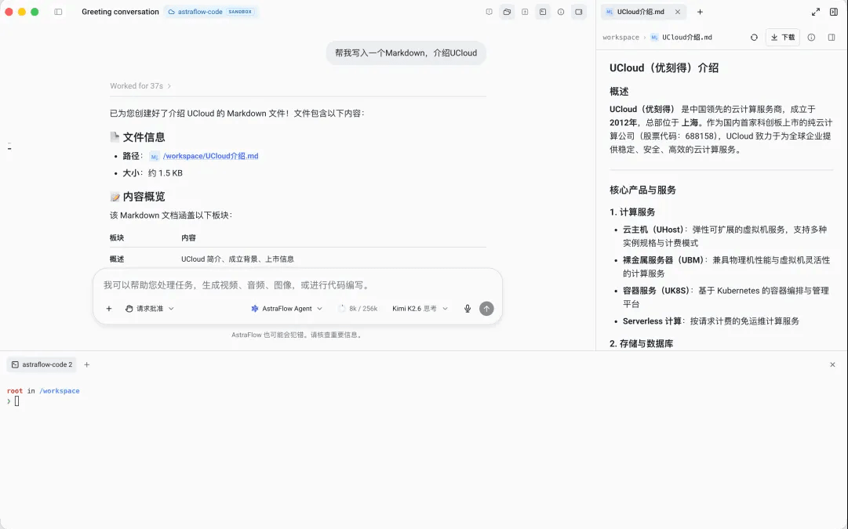Add a new terminal tab
Image resolution: width=848 pixels, height=529 pixels.
click(86, 364)
